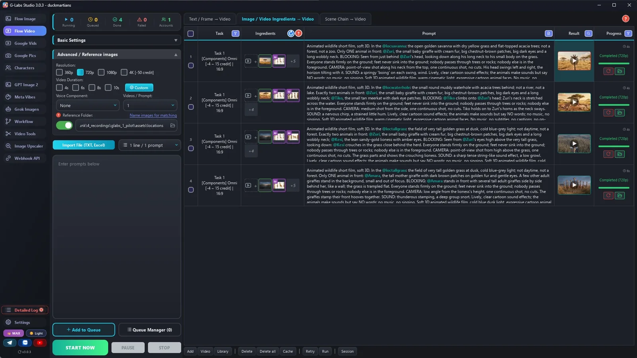The height and width of the screenshot is (358, 637).
Task: Switch to the Text / Frame → Video tab
Action: 209,19
